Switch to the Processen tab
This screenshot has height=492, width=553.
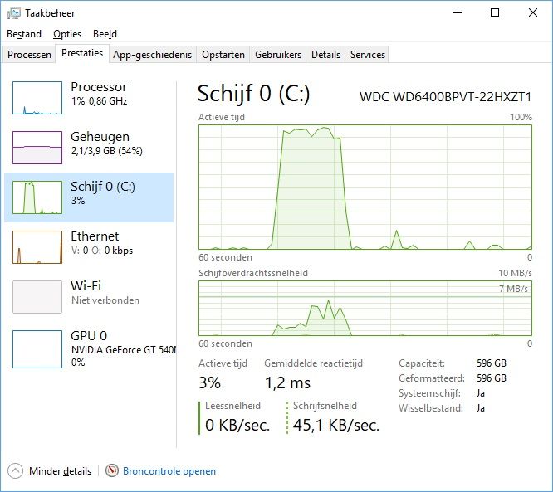(29, 55)
